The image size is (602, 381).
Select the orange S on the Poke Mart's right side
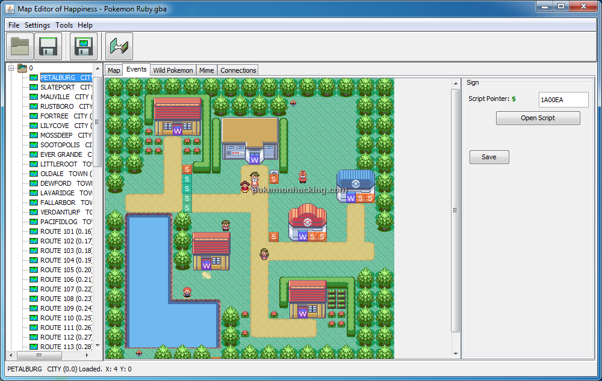point(370,198)
